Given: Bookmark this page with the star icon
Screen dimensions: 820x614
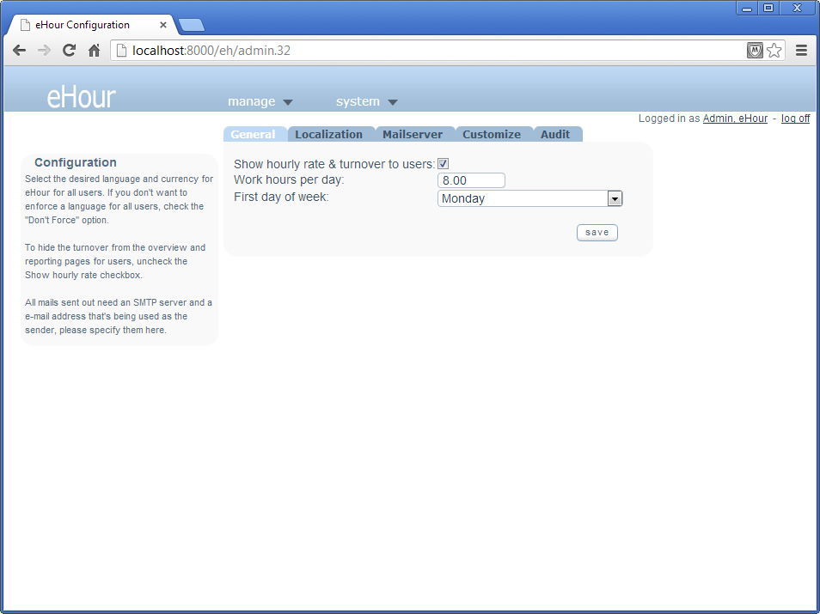Looking at the screenshot, I should pos(774,50).
